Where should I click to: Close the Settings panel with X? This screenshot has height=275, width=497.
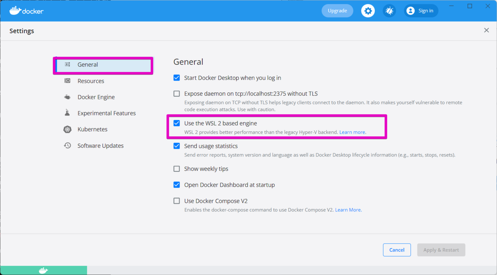pyautogui.click(x=487, y=31)
